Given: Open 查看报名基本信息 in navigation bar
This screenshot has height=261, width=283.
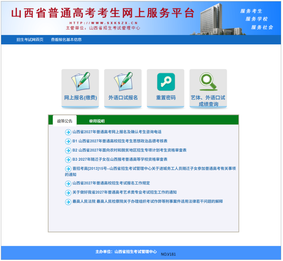Looking at the screenshot, I should 66,40.
